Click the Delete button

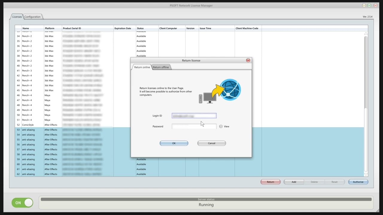point(314,182)
